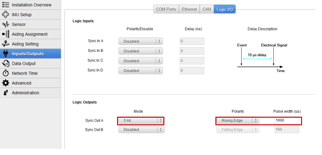Open the CAN tab
The height and width of the screenshot is (155, 322).
pyautogui.click(x=207, y=9)
